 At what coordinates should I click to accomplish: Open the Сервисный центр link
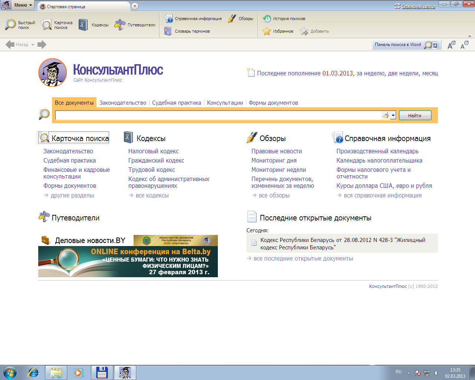418,6
